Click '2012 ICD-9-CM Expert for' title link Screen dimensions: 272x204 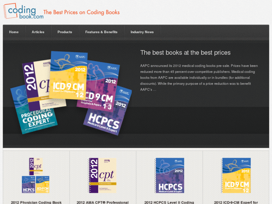pos(236,202)
